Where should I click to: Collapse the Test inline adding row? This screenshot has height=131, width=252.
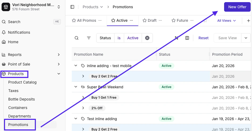click(x=76, y=119)
